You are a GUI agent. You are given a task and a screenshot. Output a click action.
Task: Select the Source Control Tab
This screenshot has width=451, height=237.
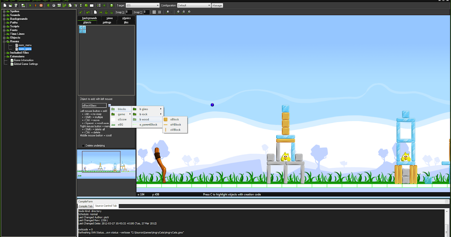106,206
